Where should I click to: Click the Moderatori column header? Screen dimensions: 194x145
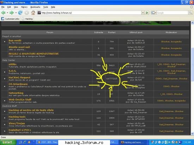click(x=171, y=32)
